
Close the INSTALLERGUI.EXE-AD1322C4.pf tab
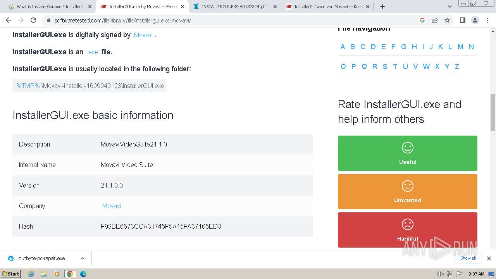[x=275, y=7]
